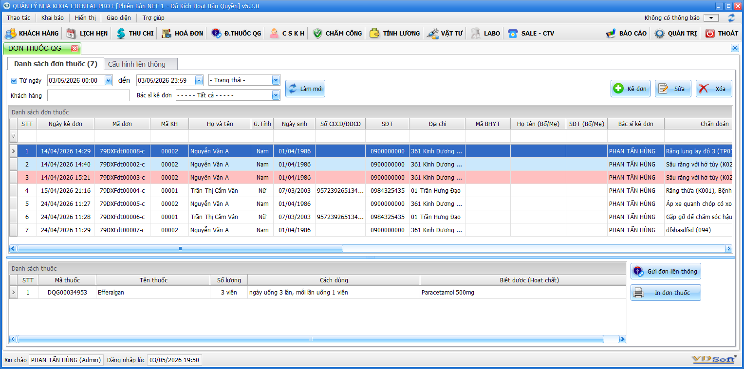Open the HOÁ ĐƠN invoices module

pos(182,34)
